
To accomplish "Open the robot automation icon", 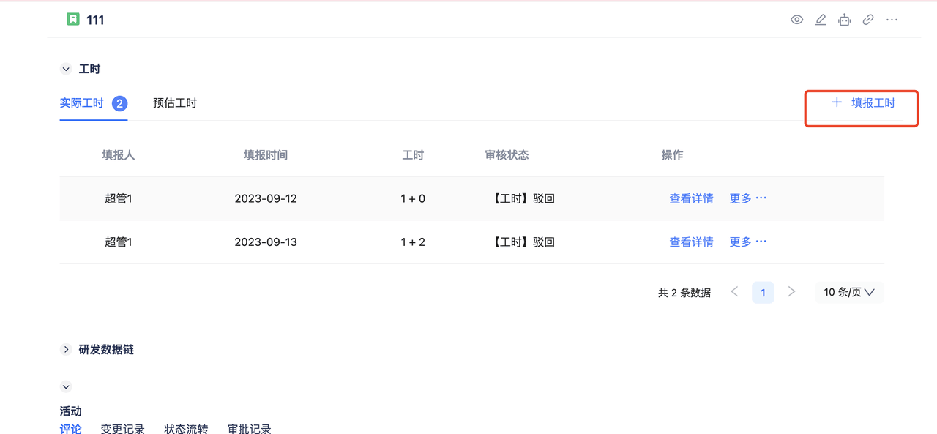I will (844, 20).
